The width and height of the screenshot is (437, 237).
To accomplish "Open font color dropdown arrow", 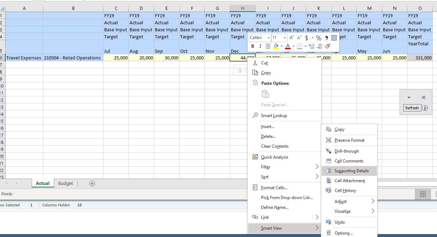I will 293,46.
